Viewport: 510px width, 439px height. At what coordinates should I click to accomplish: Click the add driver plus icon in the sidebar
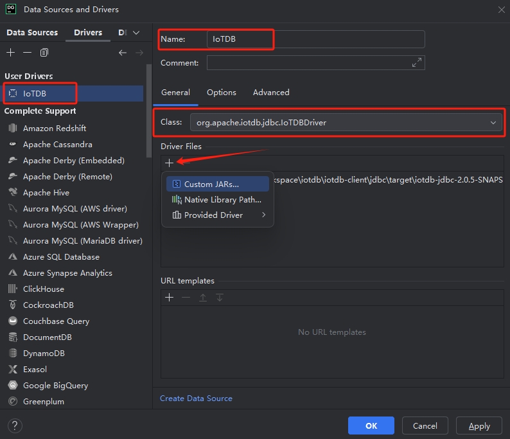click(10, 53)
